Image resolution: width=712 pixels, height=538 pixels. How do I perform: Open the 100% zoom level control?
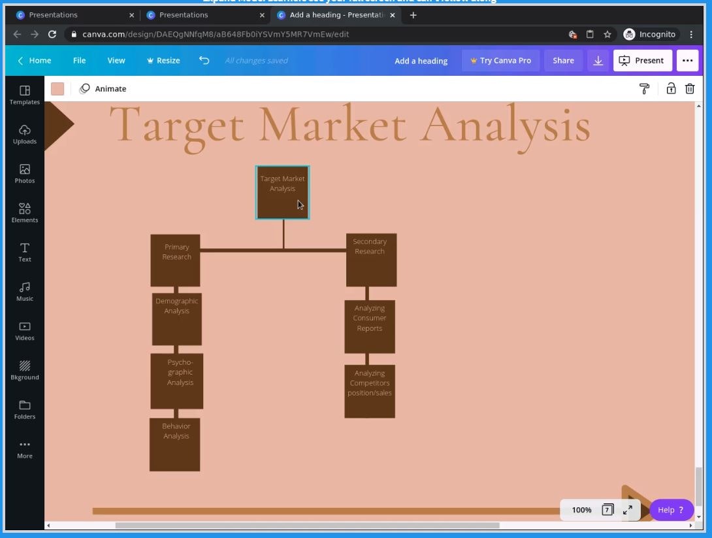tap(581, 510)
